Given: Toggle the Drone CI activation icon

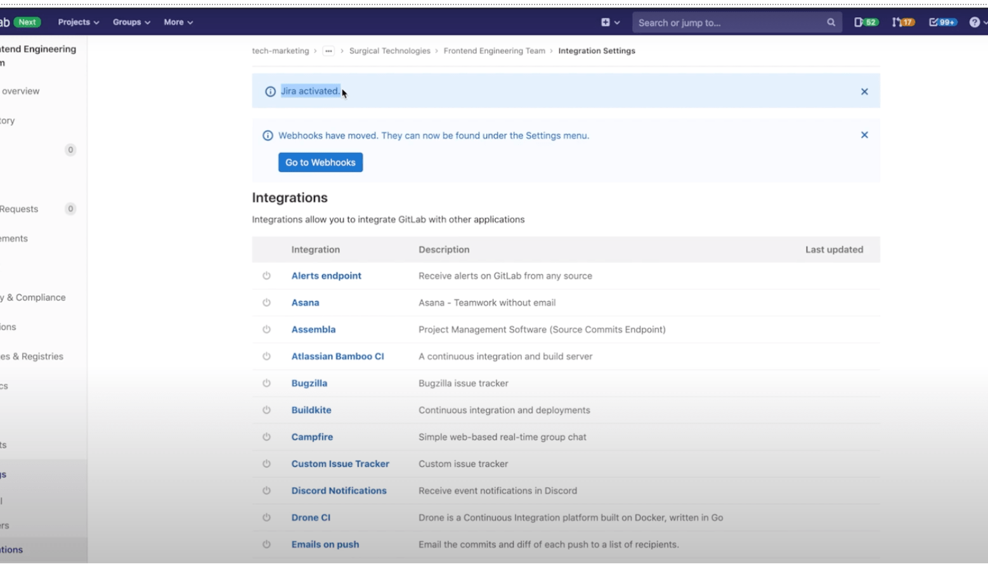Looking at the screenshot, I should pyautogui.click(x=266, y=517).
